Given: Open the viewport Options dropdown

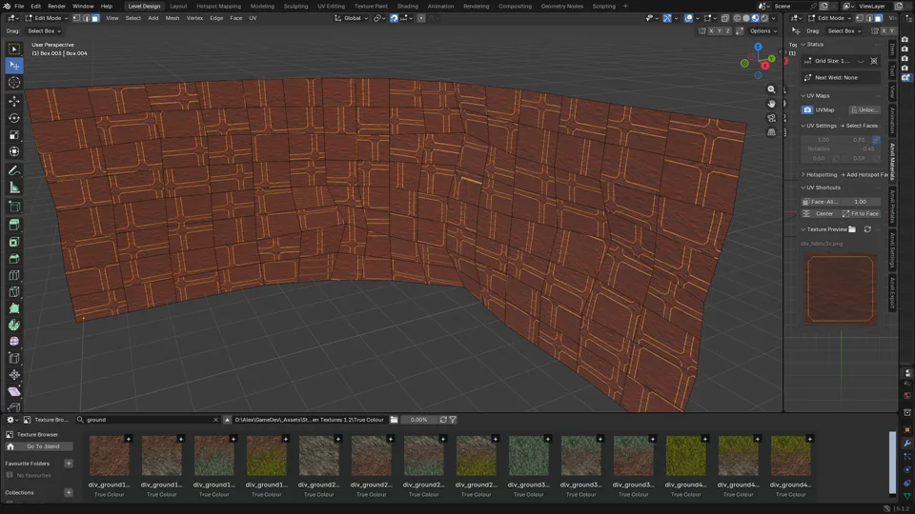Looking at the screenshot, I should click(x=763, y=30).
